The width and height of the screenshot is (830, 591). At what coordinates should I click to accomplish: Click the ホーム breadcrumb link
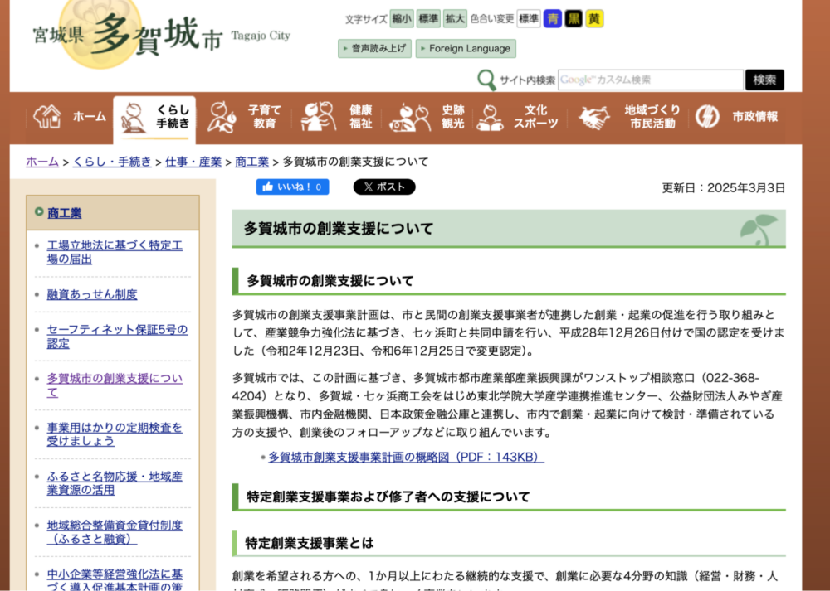click(x=42, y=162)
